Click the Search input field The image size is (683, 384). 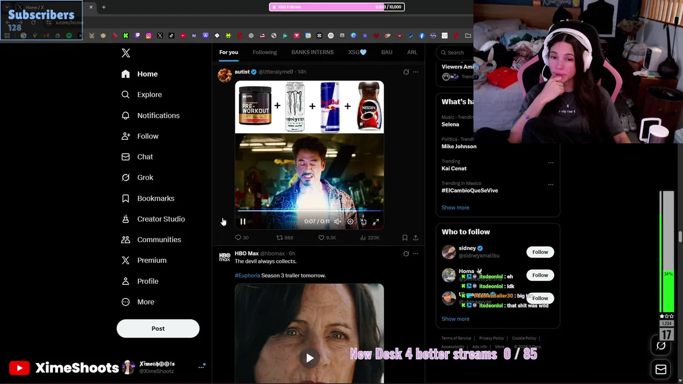click(455, 52)
